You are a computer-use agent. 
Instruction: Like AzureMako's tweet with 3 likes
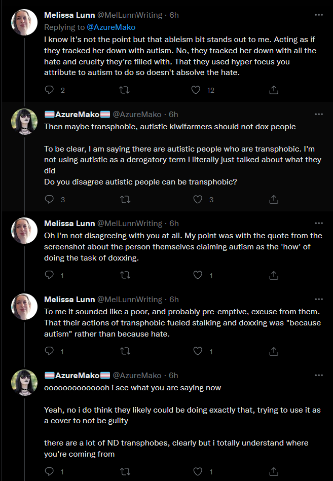[198, 199]
